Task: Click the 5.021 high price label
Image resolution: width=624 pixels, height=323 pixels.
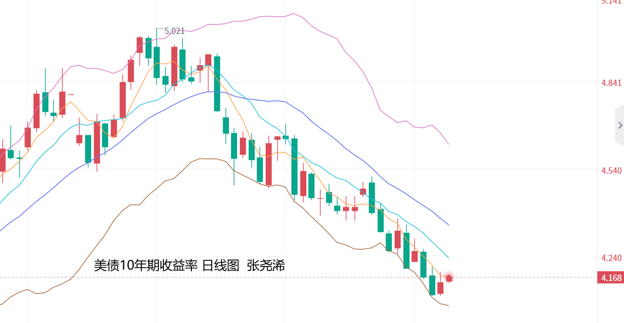Action: tap(174, 31)
